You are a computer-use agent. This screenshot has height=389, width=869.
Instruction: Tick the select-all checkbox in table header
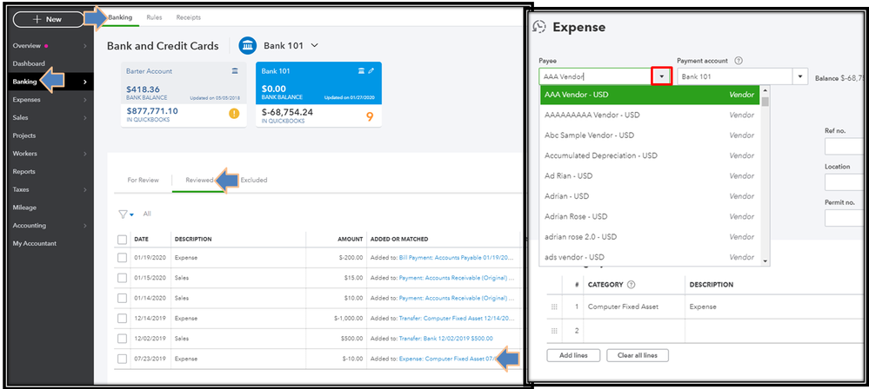pyautogui.click(x=122, y=239)
